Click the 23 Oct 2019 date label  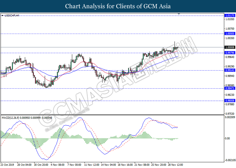(7, 165)
